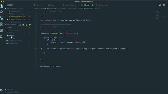Open the More Actions ellipsis in the editor toolbar
Screen dimensions: 168x94
click(167, 5)
